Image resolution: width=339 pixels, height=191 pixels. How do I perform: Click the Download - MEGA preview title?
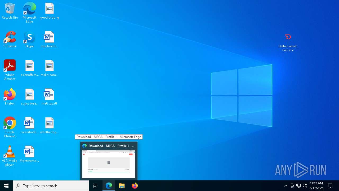click(x=111, y=146)
